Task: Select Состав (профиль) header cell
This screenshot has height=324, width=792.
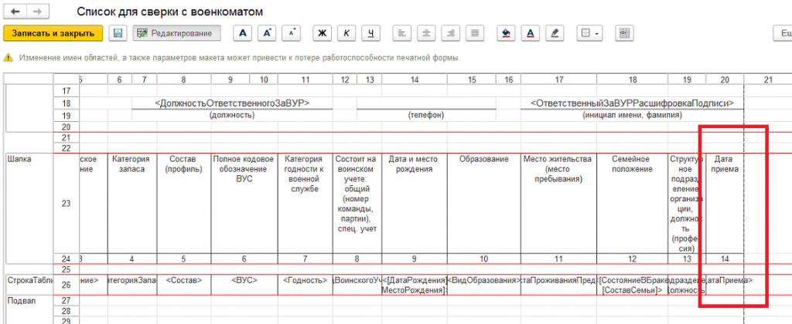Action: pyautogui.click(x=184, y=204)
